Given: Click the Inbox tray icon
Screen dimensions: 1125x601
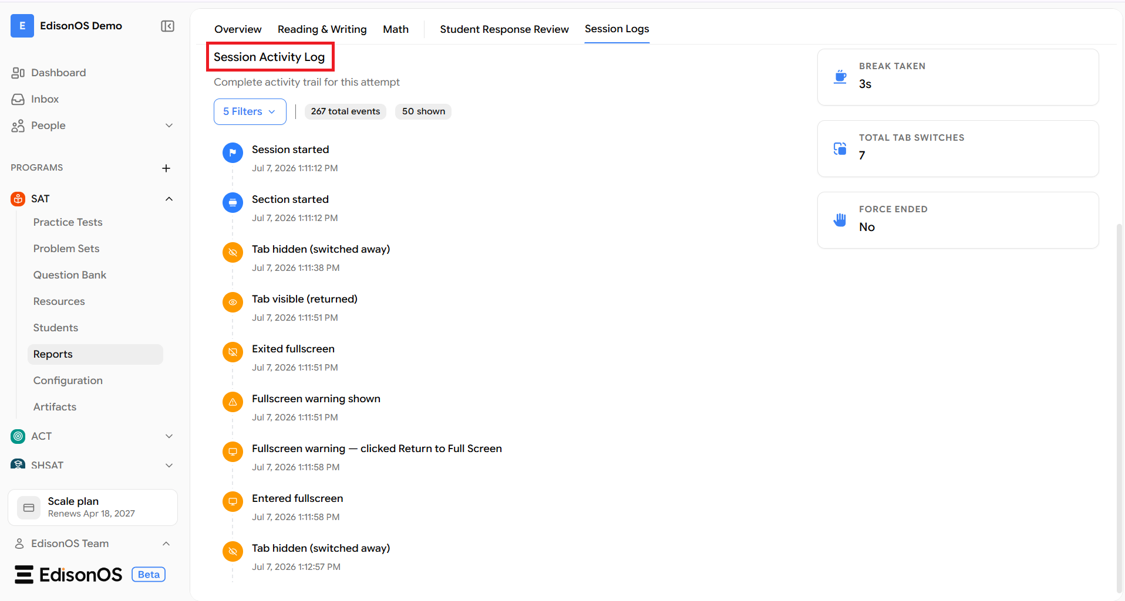Looking at the screenshot, I should [18, 99].
